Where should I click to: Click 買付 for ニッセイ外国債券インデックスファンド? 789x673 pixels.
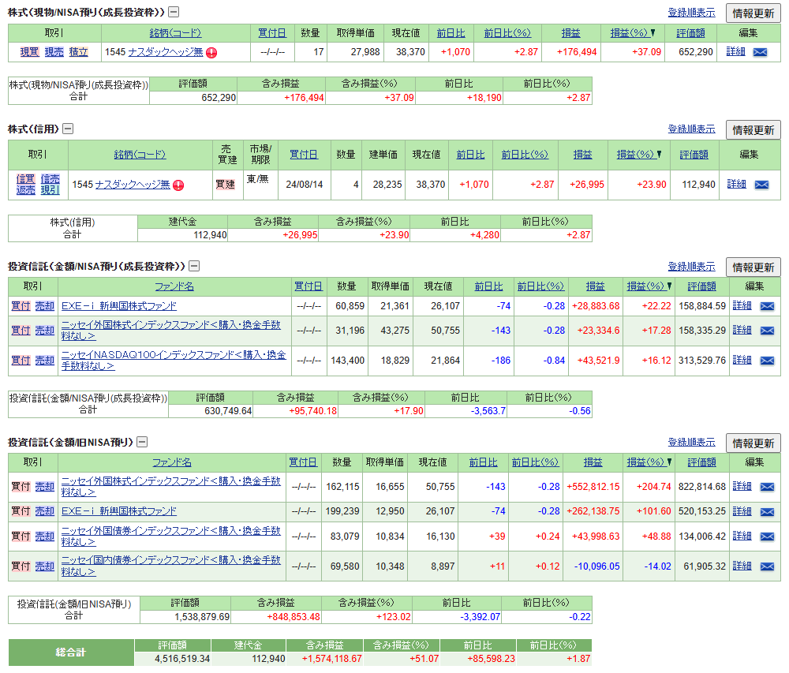[21, 536]
